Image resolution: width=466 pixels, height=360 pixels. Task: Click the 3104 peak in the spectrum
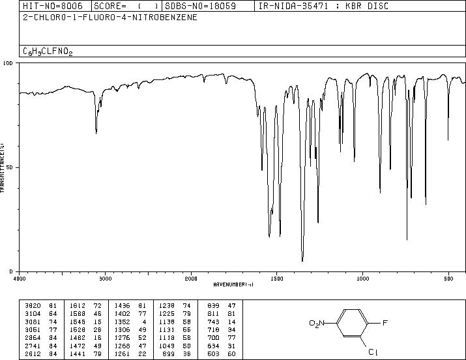pos(96,132)
